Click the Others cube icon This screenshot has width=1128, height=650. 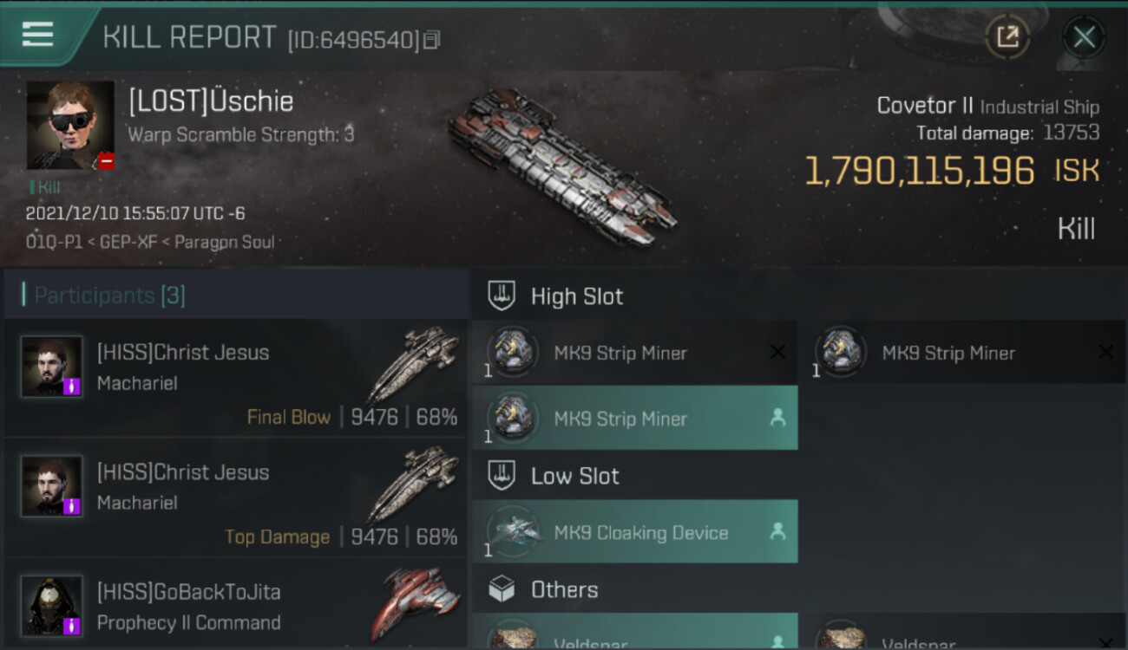click(502, 589)
